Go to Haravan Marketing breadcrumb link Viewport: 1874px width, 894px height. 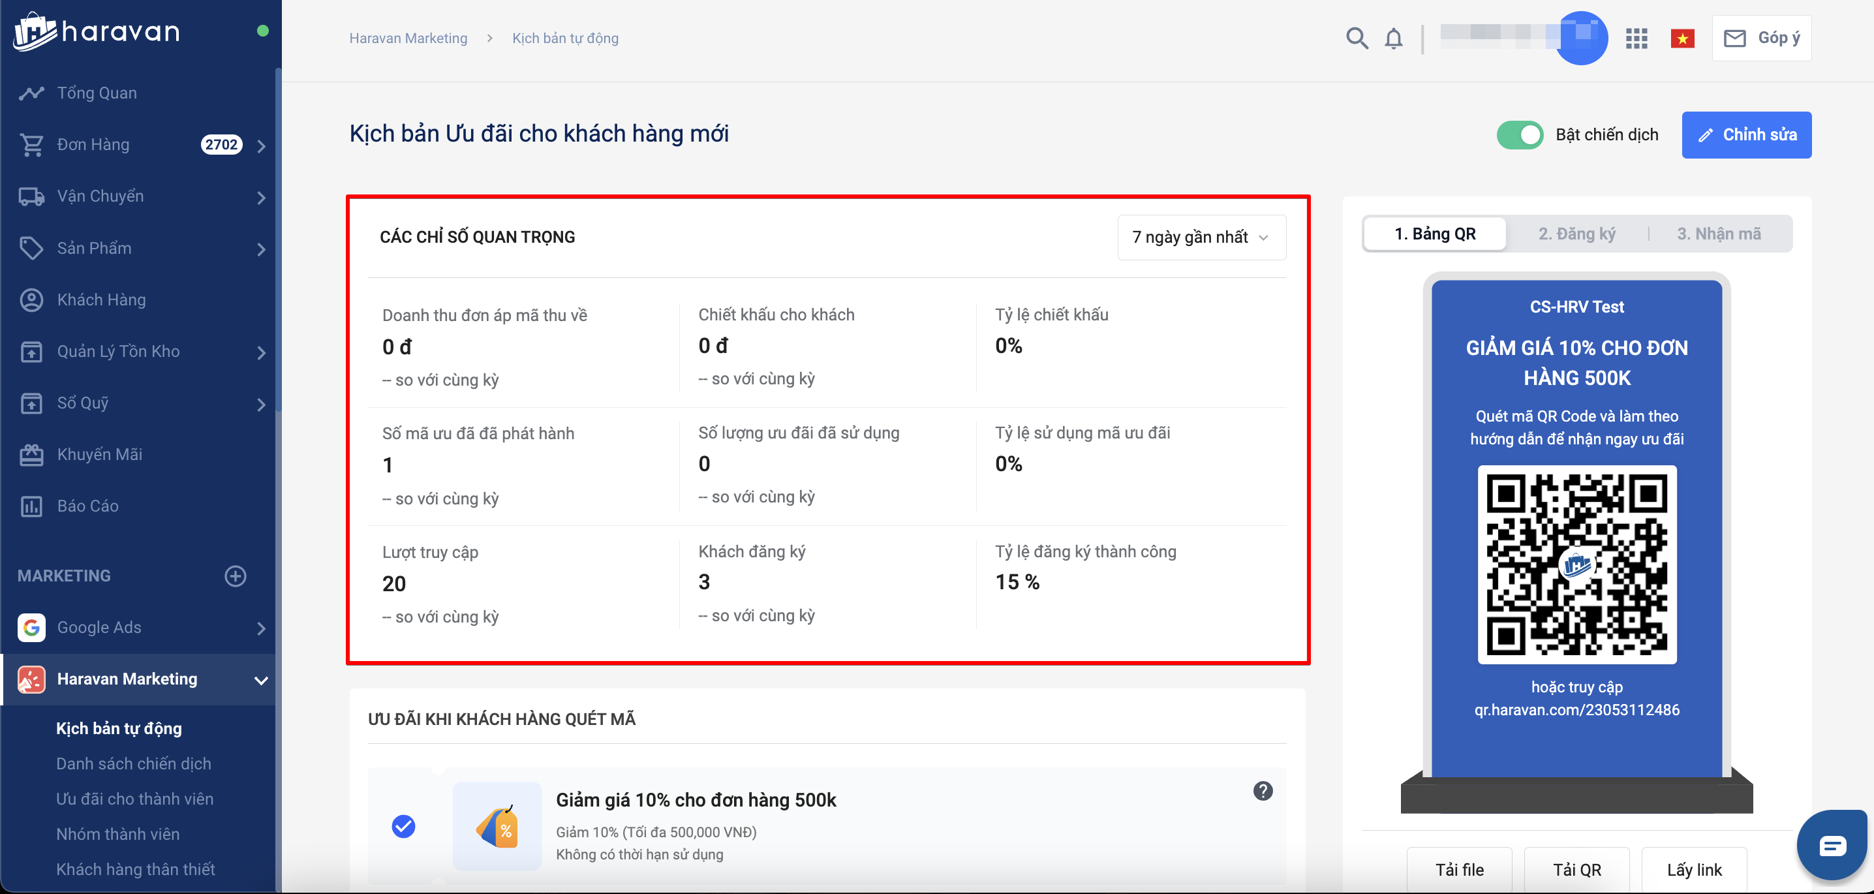click(x=408, y=38)
